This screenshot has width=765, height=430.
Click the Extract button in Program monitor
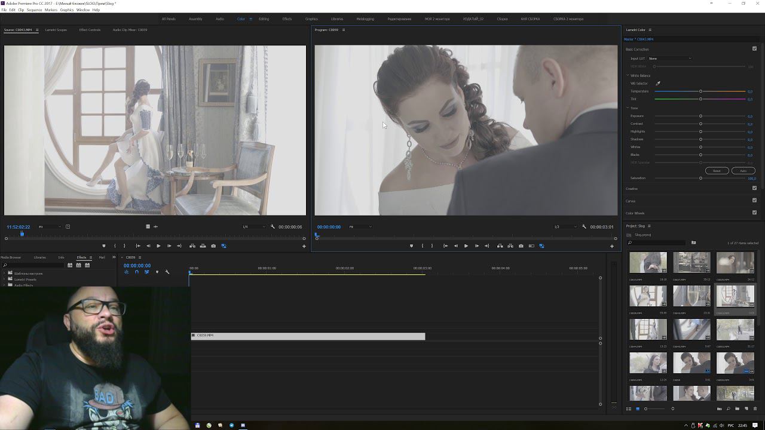[x=510, y=245]
